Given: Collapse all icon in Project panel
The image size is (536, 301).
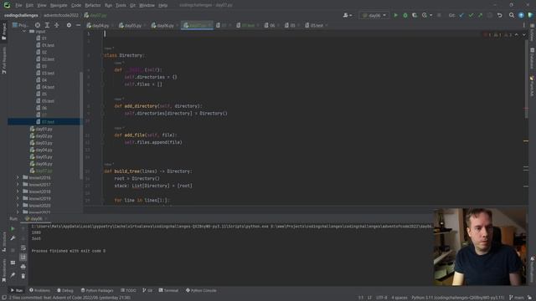Looking at the screenshot, I should point(57,25).
